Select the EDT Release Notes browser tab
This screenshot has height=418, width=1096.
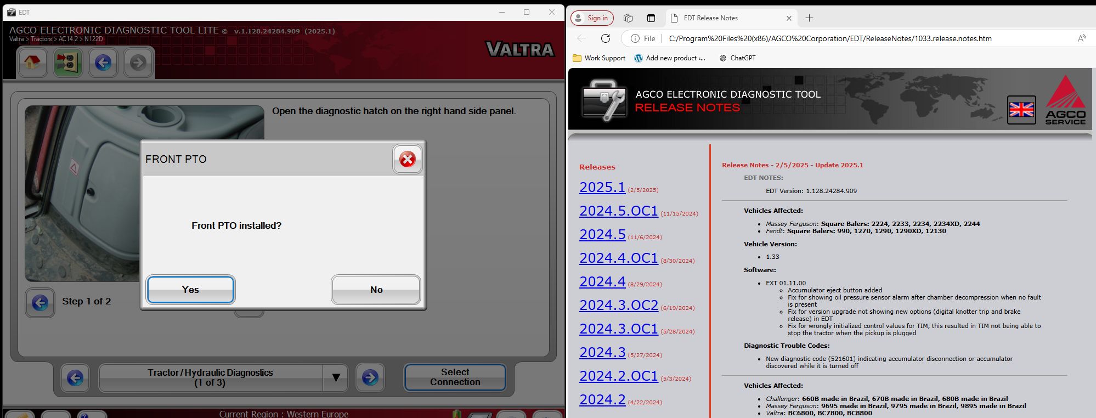[731, 18]
